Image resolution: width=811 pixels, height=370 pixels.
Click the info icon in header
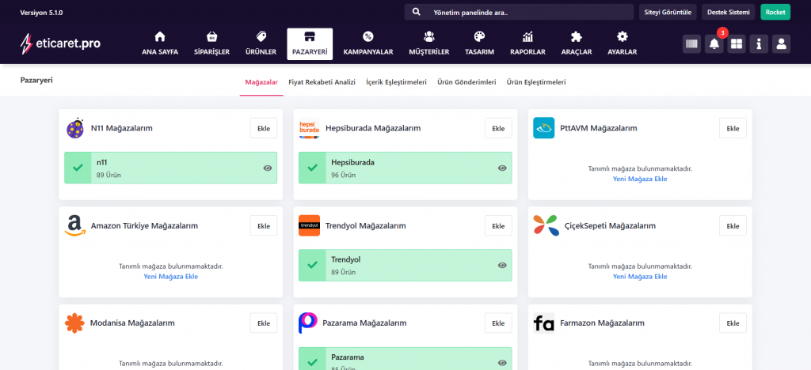pyautogui.click(x=759, y=44)
